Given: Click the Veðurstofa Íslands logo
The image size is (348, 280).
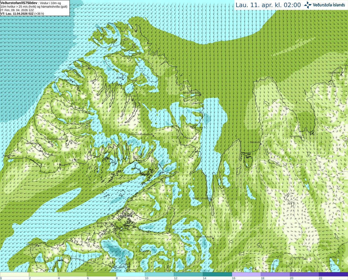Looking at the screenshot, I should [324, 5].
